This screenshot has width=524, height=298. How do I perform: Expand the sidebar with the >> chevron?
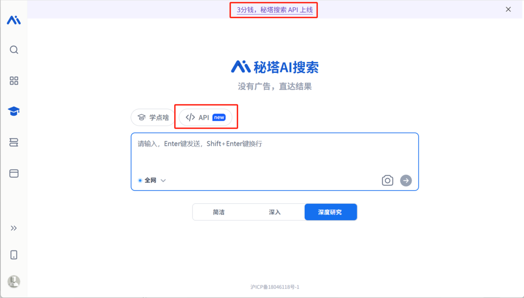(x=14, y=228)
